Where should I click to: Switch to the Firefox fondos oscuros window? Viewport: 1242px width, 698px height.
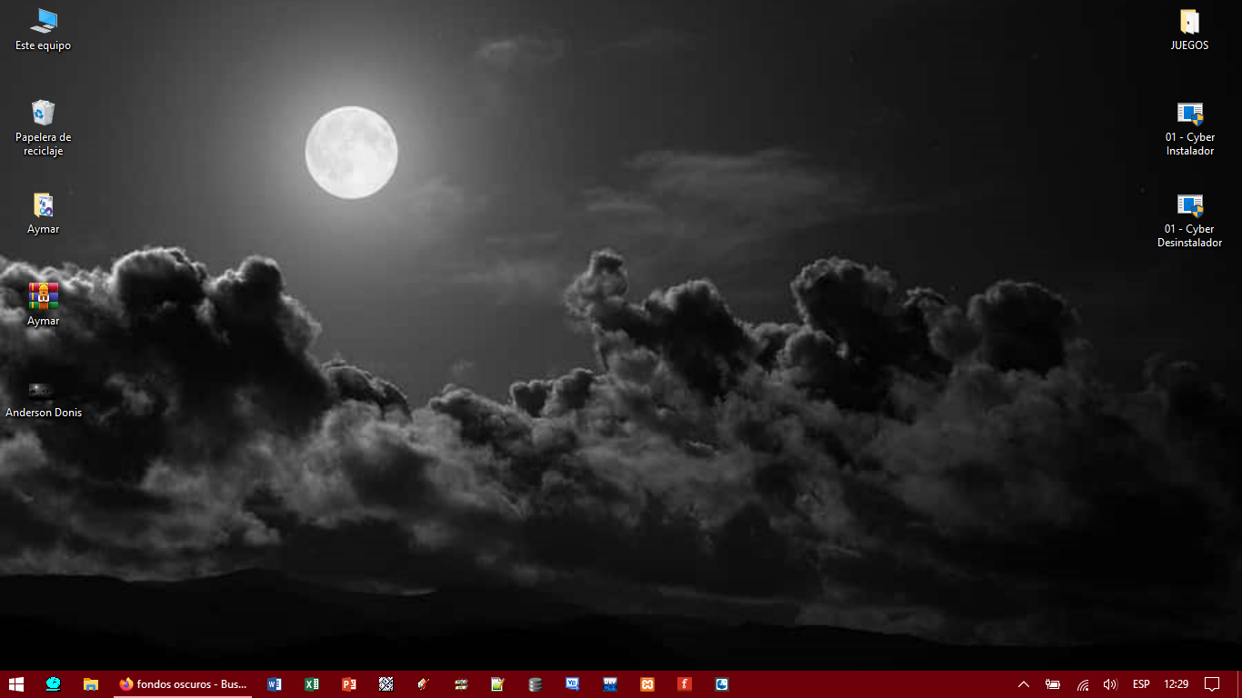[x=183, y=684]
